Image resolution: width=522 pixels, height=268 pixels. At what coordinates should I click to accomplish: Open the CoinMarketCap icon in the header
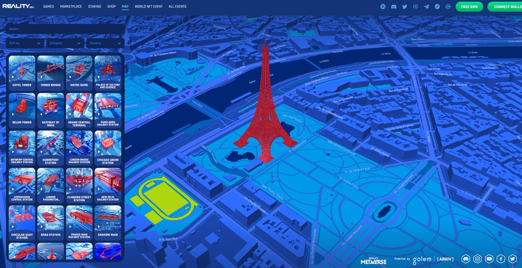pyautogui.click(x=448, y=7)
